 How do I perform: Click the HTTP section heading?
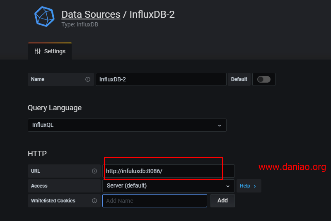(x=37, y=154)
